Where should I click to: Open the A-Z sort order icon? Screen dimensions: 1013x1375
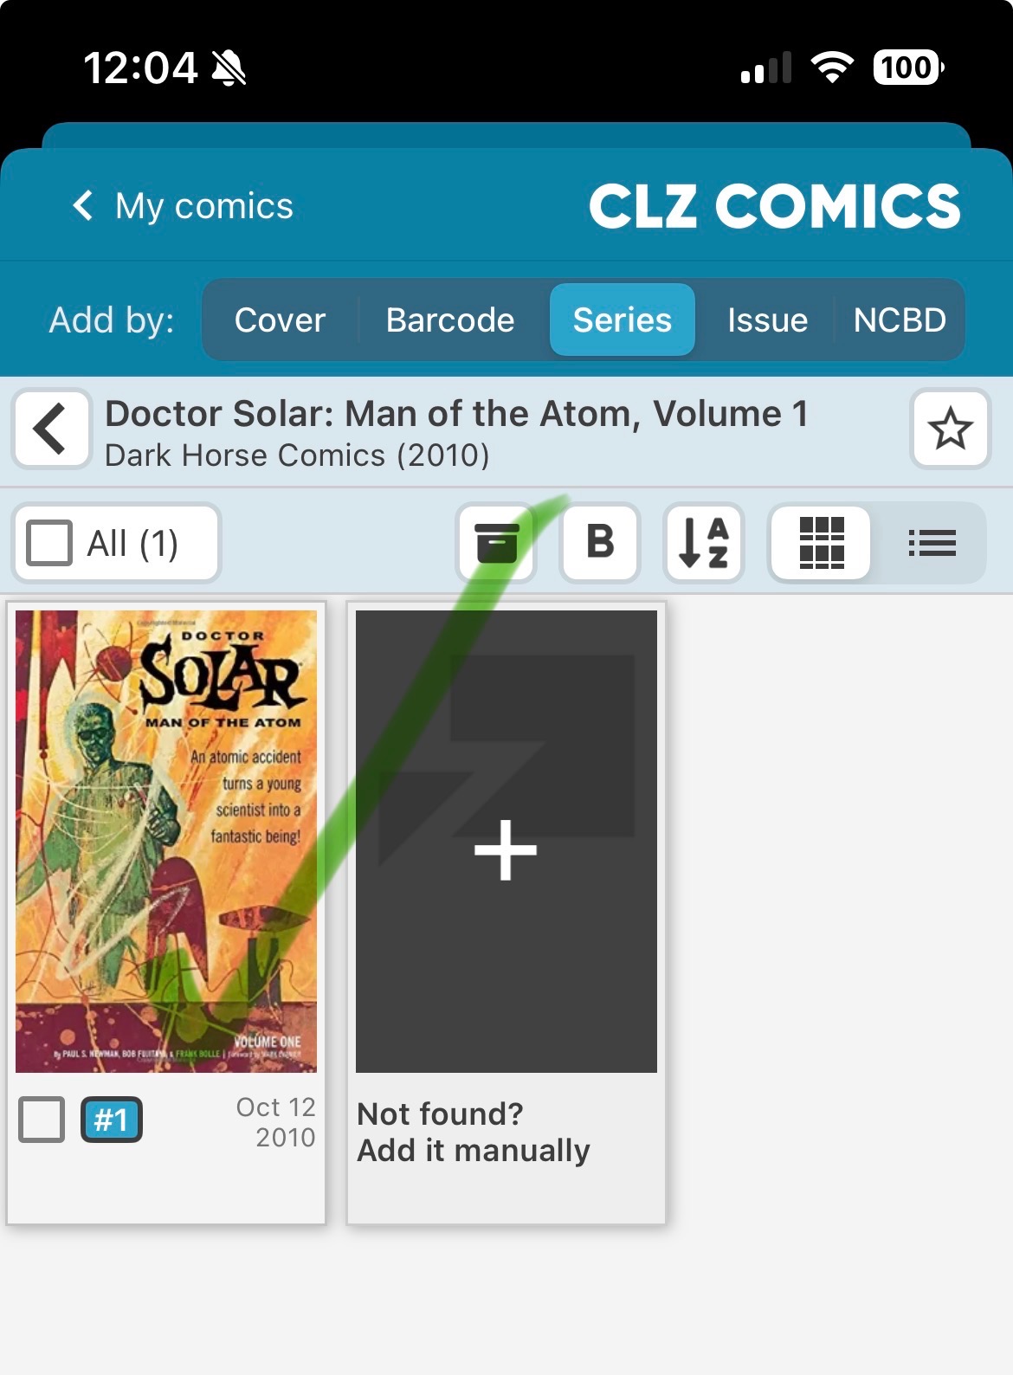click(x=703, y=543)
